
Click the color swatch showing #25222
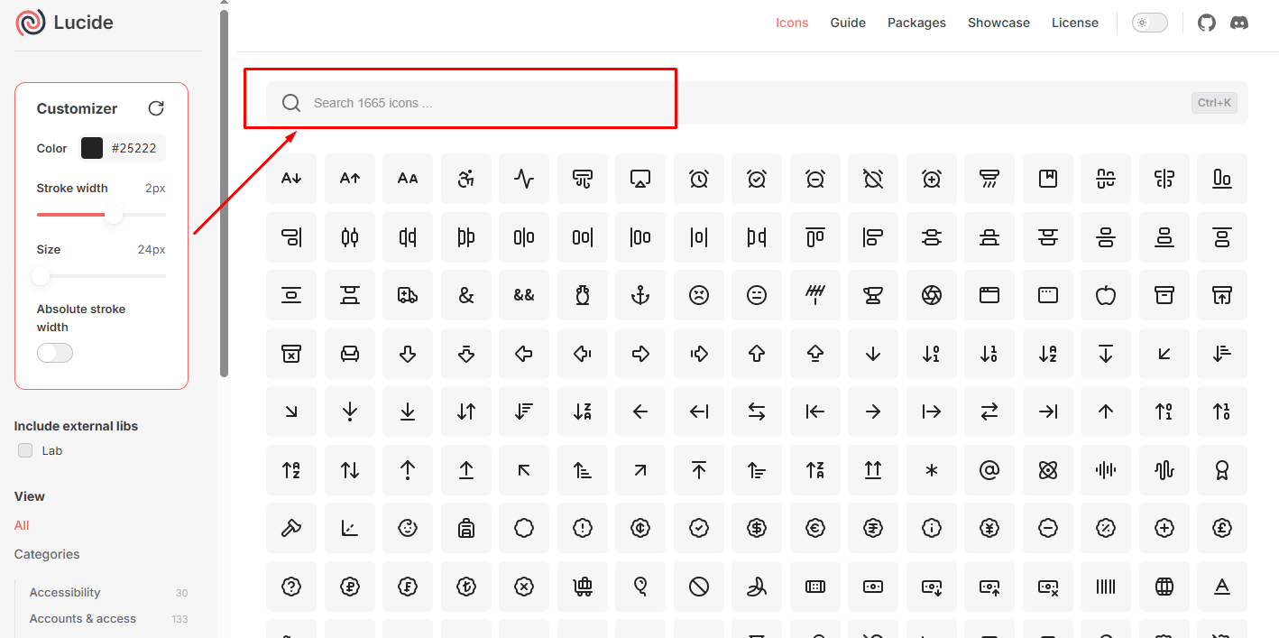tap(93, 147)
